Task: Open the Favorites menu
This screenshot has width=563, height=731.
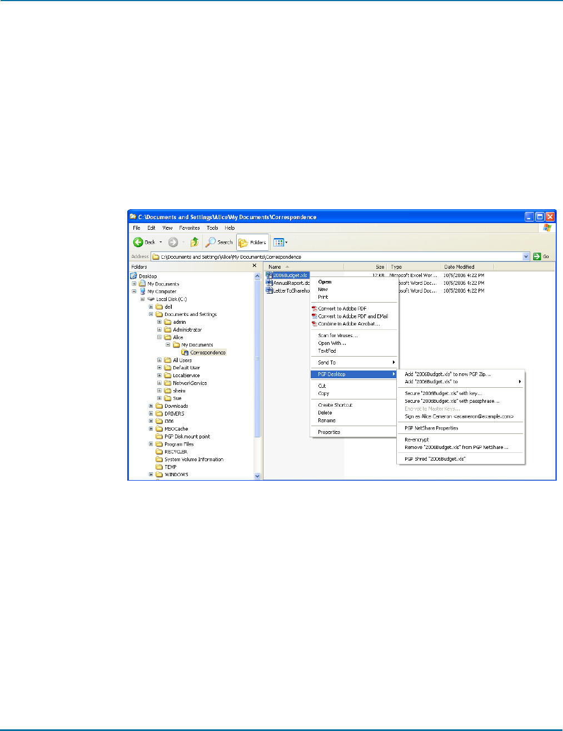Action: coord(190,228)
